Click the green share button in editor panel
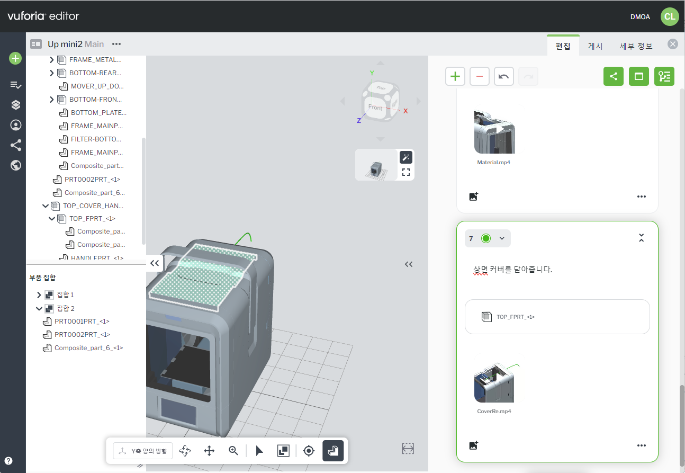The width and height of the screenshot is (685, 473). (614, 76)
